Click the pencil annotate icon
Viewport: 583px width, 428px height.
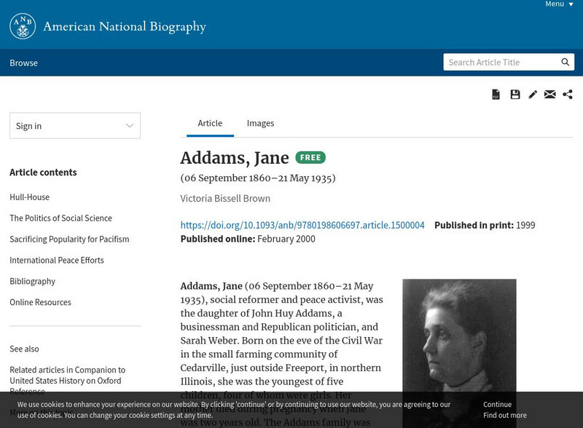click(x=533, y=95)
